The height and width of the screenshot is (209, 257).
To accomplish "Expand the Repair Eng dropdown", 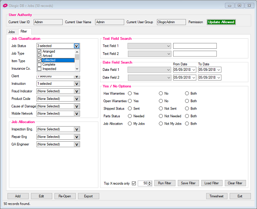I will (x=77, y=137).
